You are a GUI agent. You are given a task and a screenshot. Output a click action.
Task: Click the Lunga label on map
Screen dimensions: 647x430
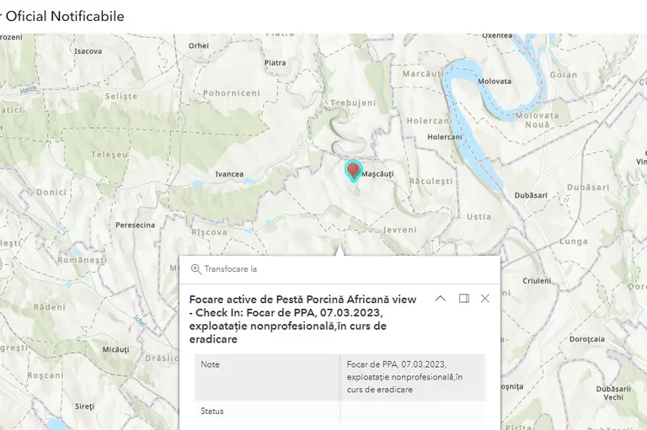[574, 242]
